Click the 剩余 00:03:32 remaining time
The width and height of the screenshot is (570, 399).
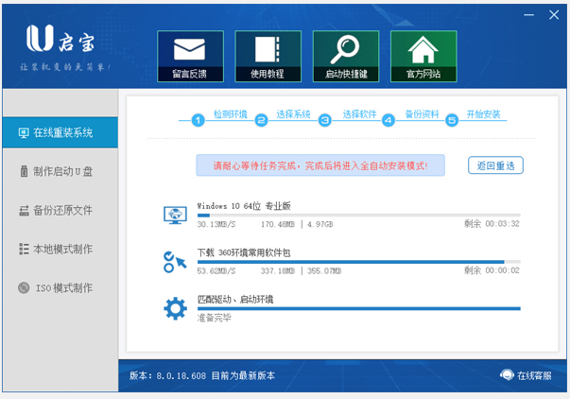click(x=492, y=224)
